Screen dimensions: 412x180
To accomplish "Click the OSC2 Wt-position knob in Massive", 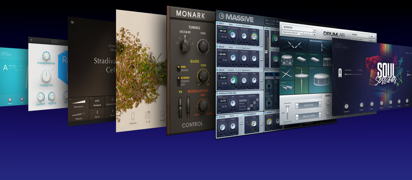I will pos(234,57).
